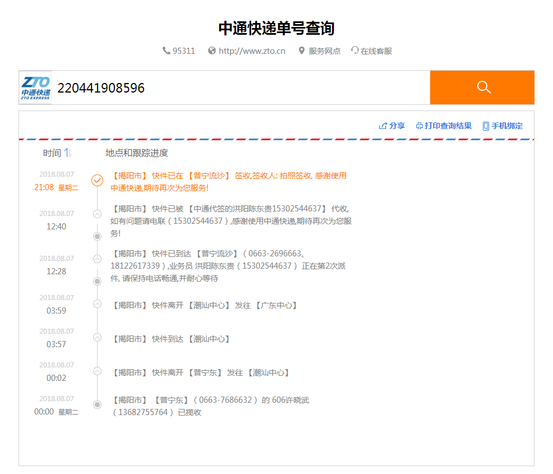Viewport: 553px width, 474px height.
Task: Click the 03:57 timestamp
Action: tap(57, 344)
